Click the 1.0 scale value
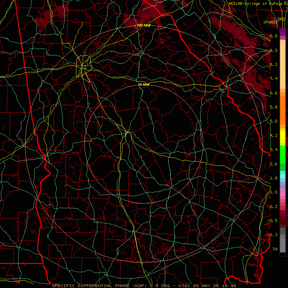This screenshot has height=288, width=288. pos(274,192)
